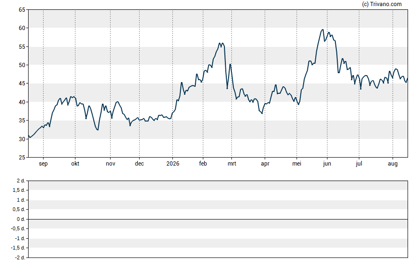Select the 'mei' month label
Screen dimensions: 416x265
(297, 164)
